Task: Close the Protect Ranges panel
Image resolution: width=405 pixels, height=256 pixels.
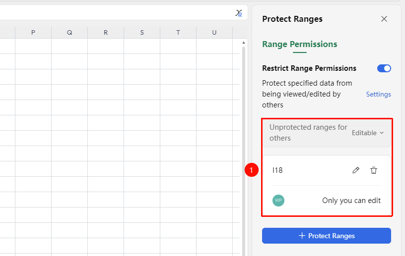Action: (384, 19)
